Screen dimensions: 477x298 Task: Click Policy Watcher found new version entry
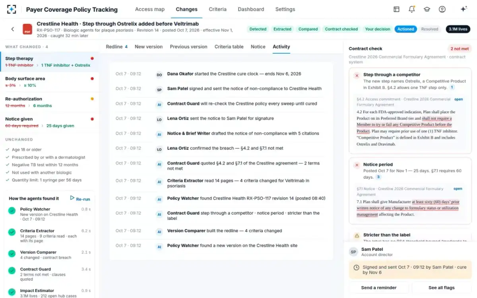[x=221, y=246]
